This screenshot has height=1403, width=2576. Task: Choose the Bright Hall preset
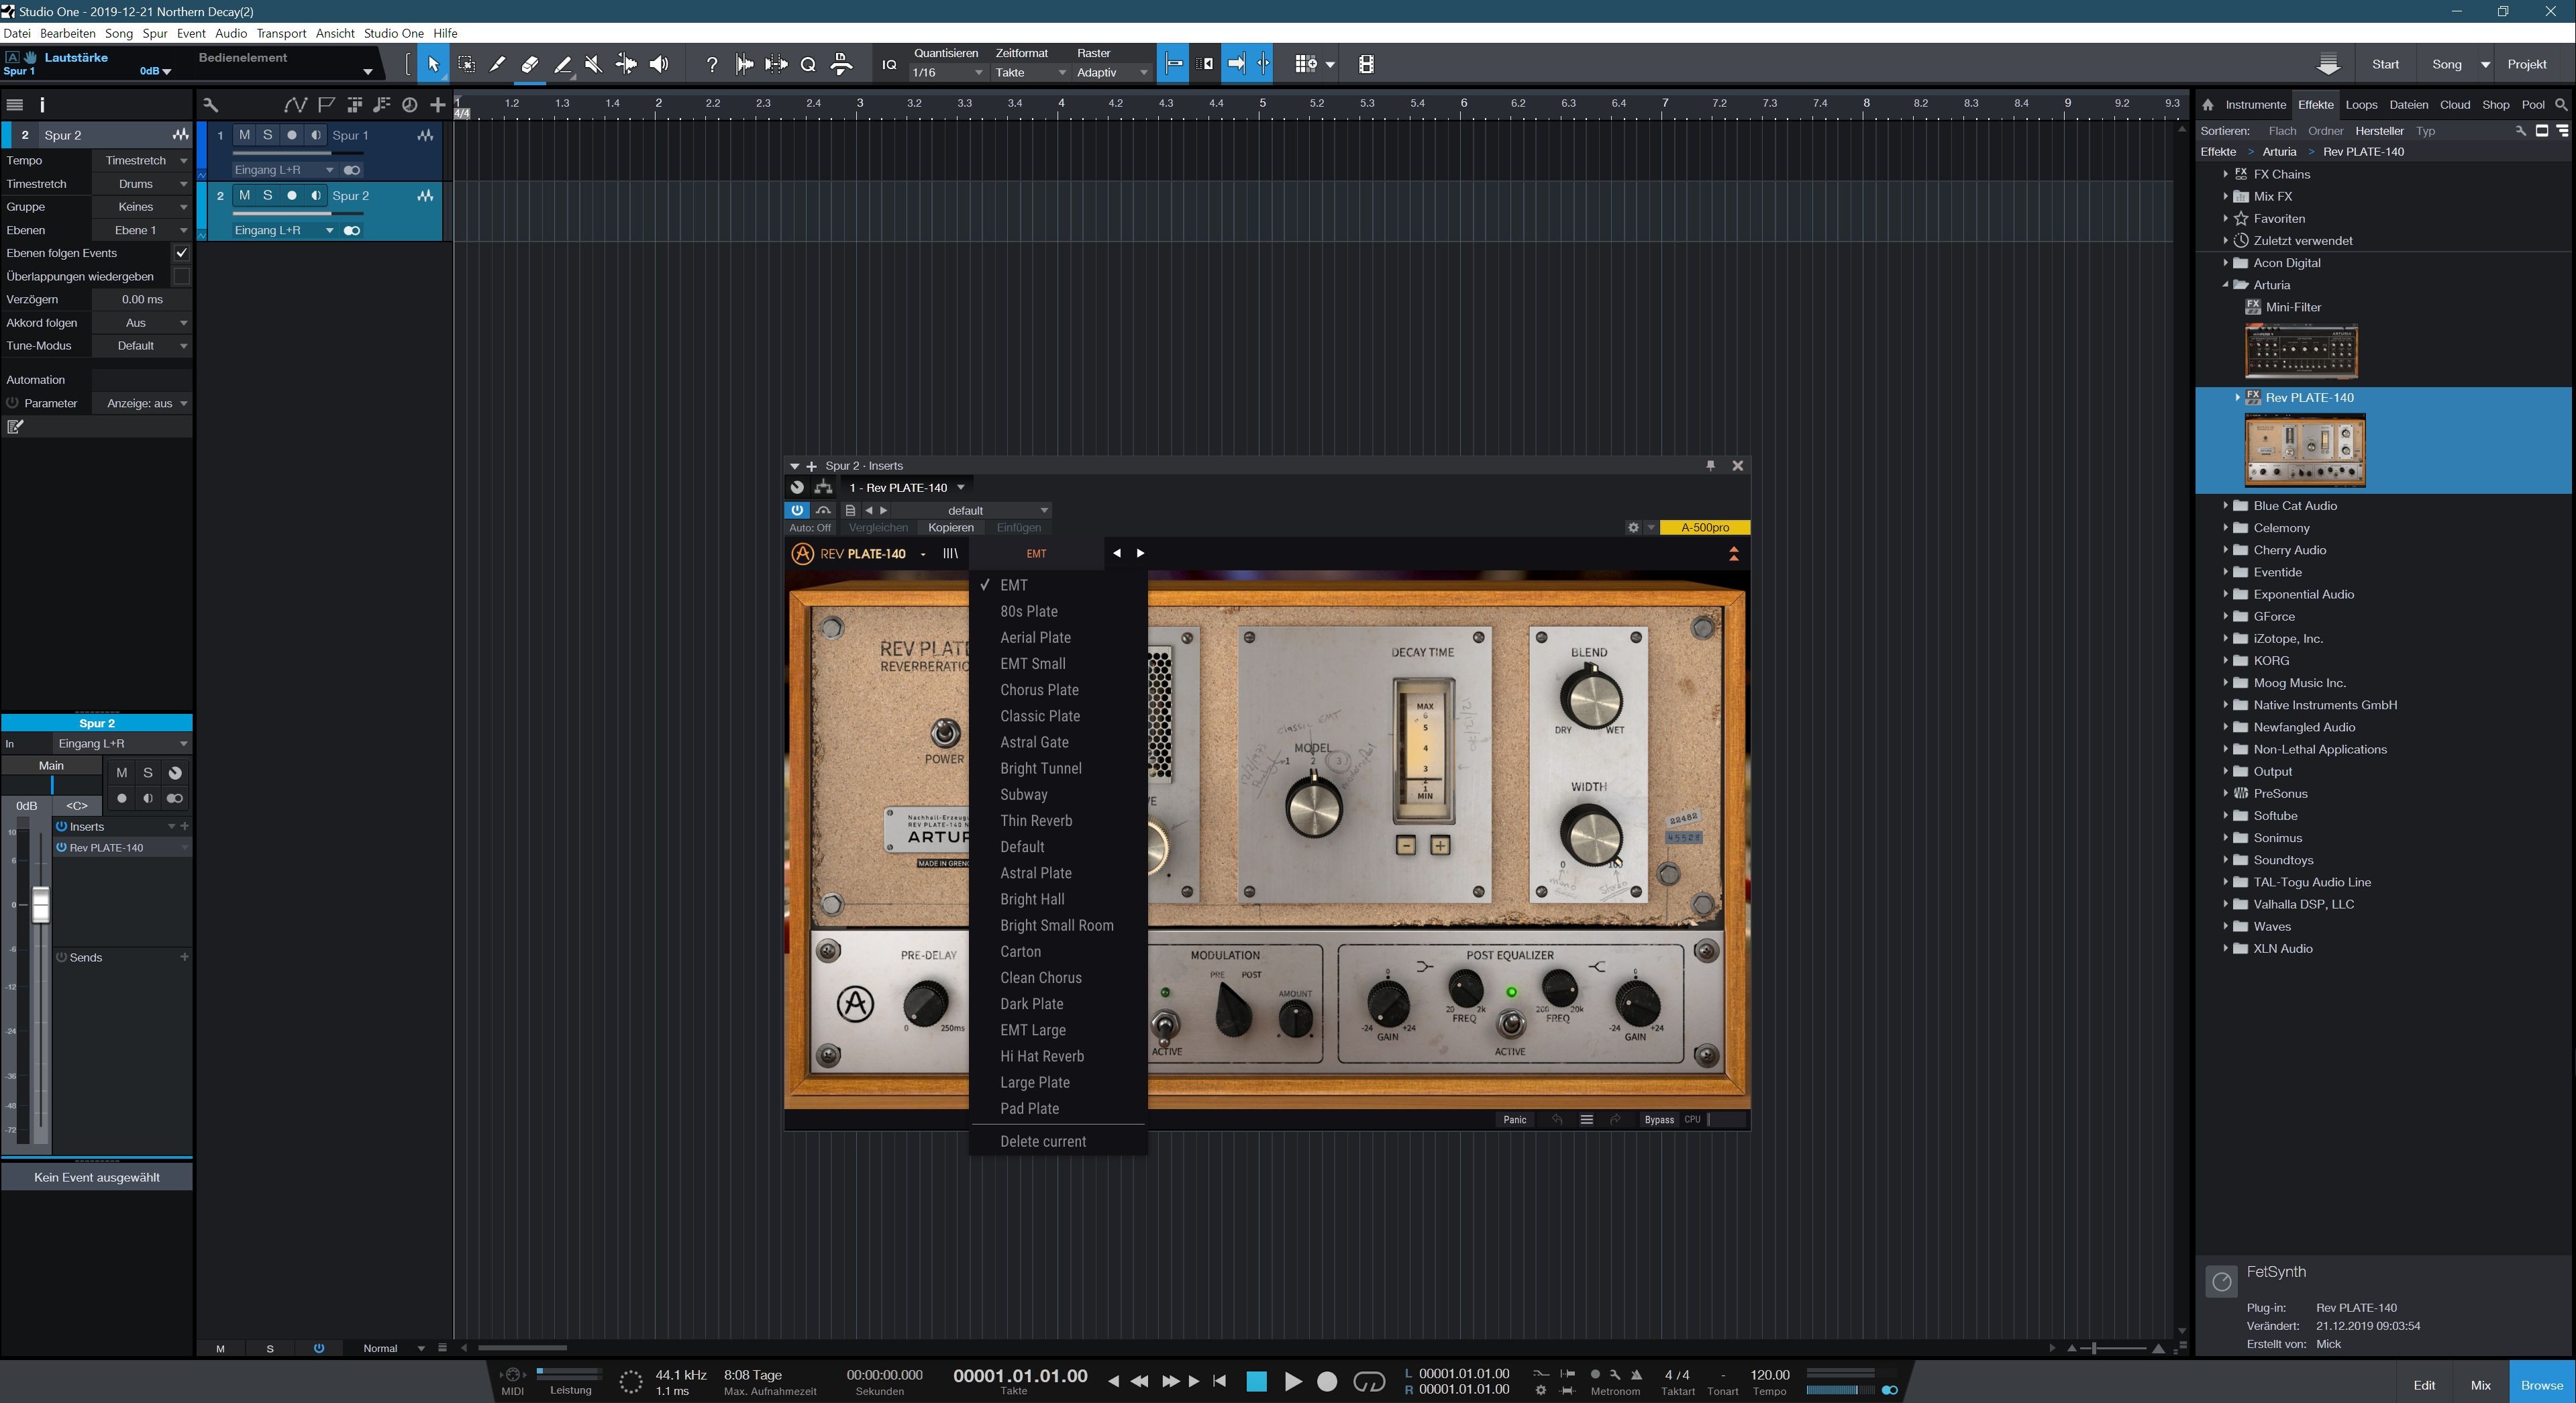pyautogui.click(x=1032, y=899)
